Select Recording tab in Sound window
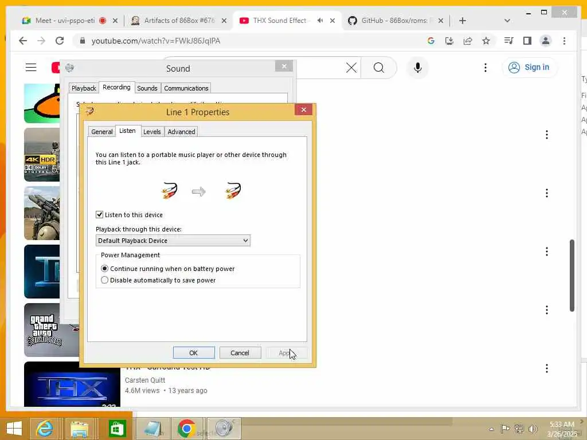The image size is (587, 440). pos(116,87)
